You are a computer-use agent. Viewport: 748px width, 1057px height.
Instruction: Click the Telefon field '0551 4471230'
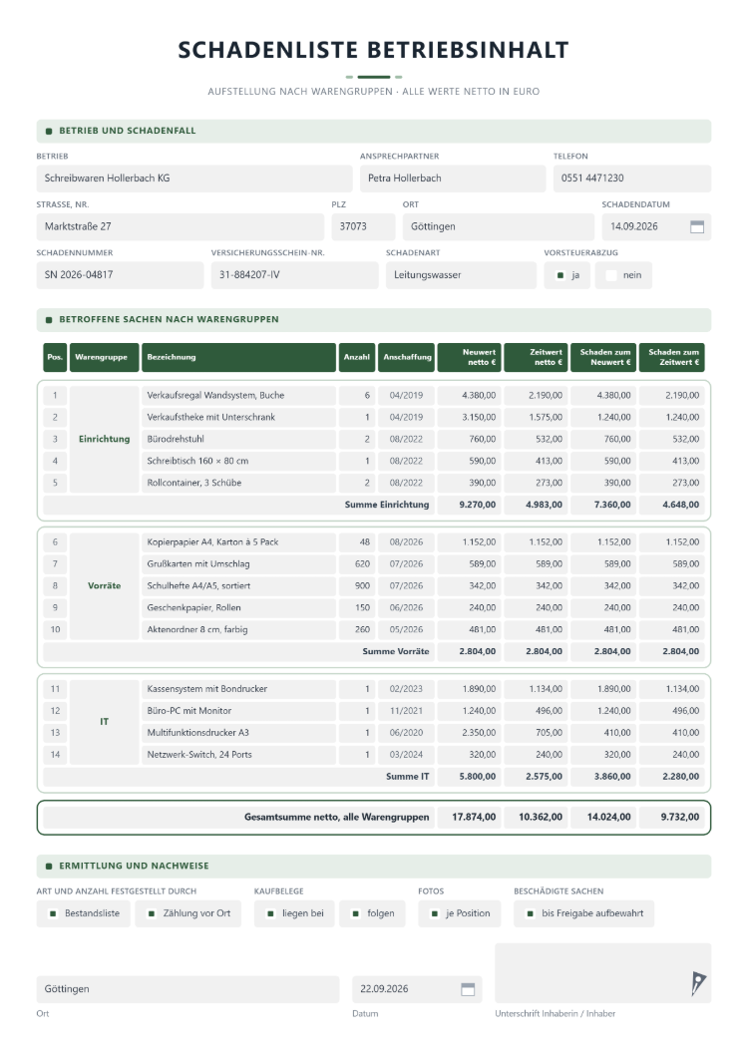[632, 178]
